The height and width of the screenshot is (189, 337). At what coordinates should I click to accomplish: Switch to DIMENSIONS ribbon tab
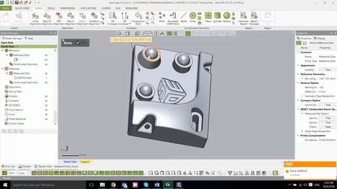[x=67, y=8]
